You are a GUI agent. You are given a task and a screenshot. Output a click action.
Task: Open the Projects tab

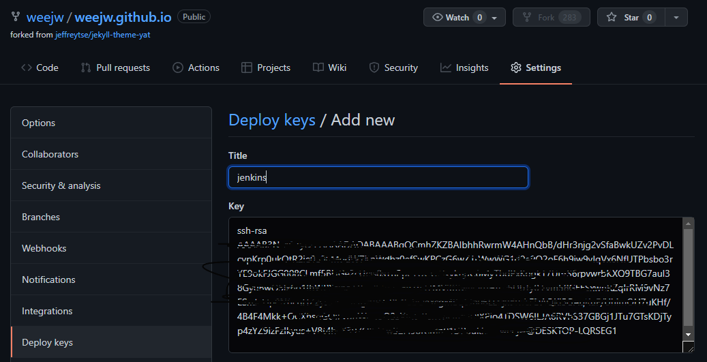click(266, 67)
